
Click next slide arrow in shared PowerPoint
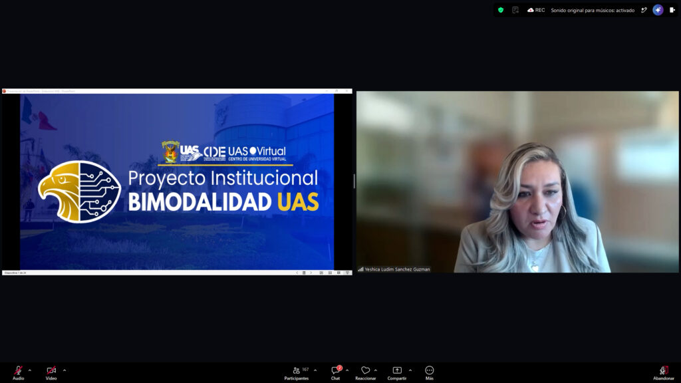coord(311,273)
